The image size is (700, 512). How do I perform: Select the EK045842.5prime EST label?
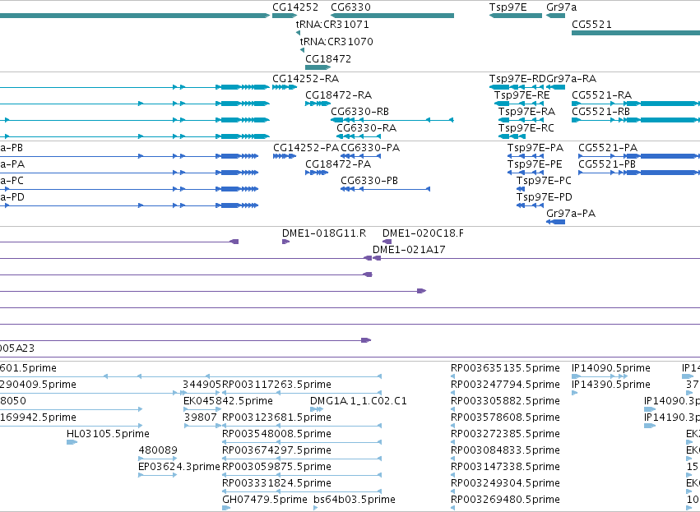point(228,401)
